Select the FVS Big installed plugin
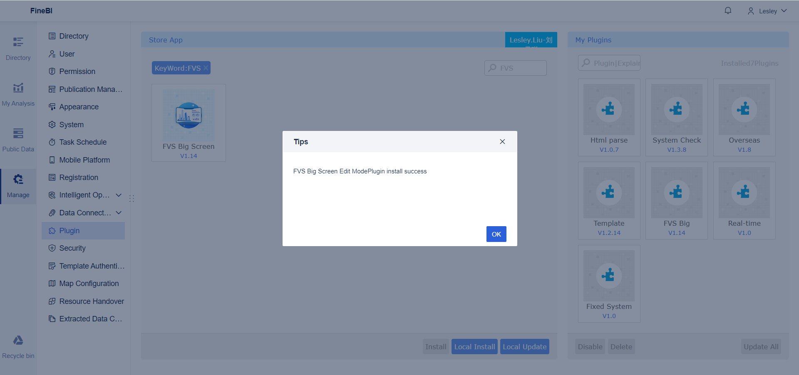 677,201
